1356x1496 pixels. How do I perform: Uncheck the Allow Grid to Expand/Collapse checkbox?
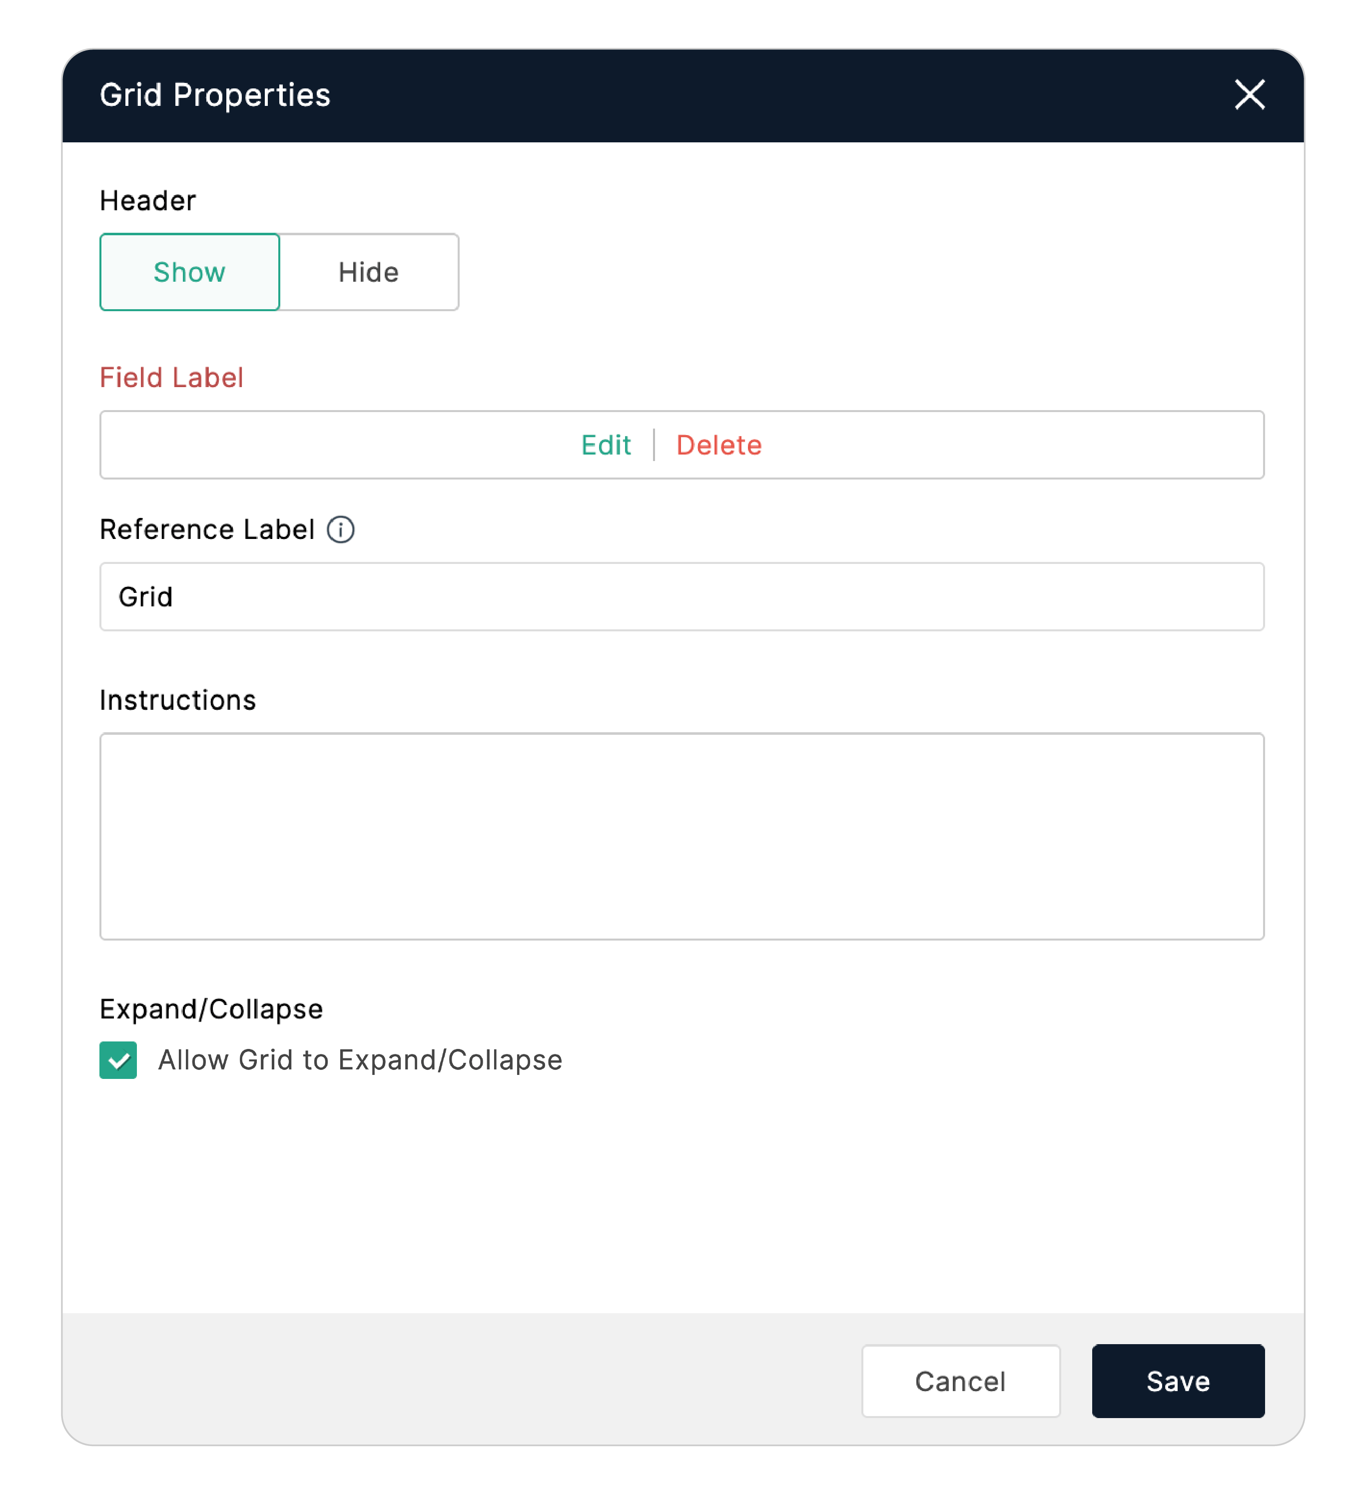[118, 1059]
